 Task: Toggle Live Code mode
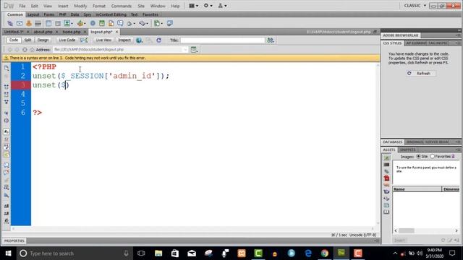point(67,40)
